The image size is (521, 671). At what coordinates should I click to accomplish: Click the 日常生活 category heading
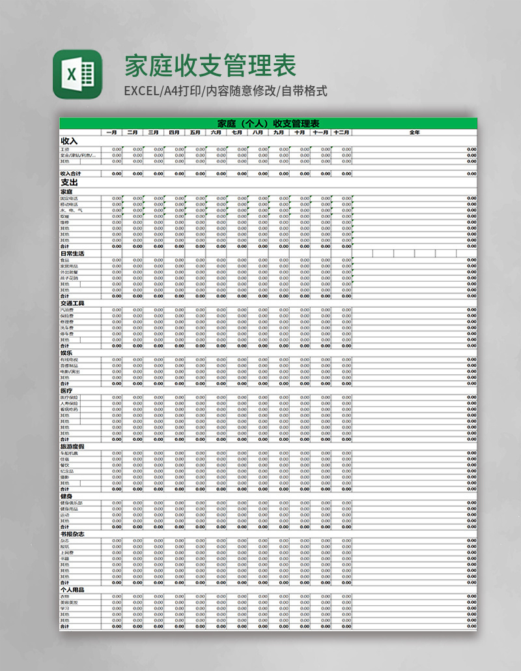pos(72,254)
